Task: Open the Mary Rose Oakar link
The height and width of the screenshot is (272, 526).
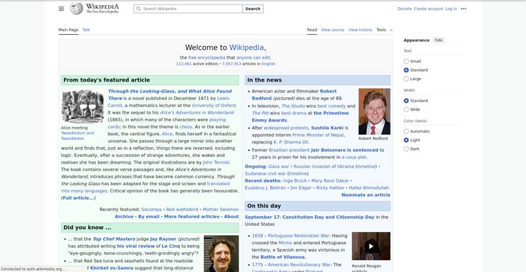Action: coord(330,181)
